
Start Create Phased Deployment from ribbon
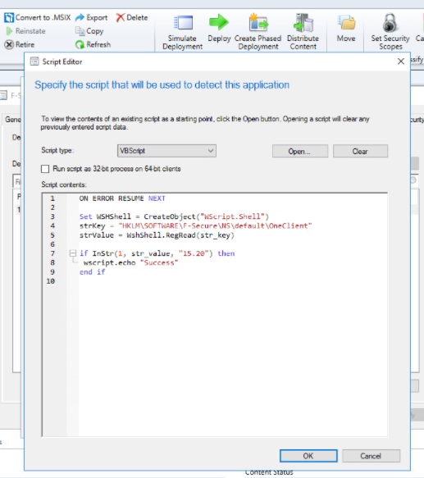258,32
